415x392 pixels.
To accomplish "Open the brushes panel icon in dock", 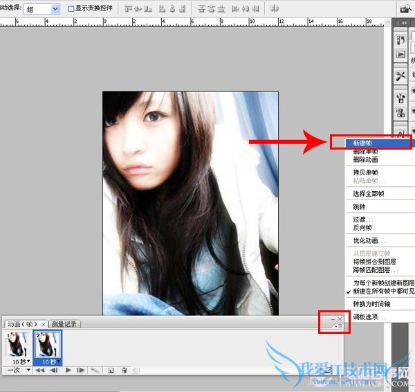I will click(x=400, y=98).
